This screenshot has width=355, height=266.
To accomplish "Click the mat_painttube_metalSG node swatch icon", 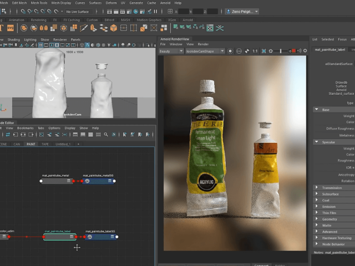I will (87, 181).
